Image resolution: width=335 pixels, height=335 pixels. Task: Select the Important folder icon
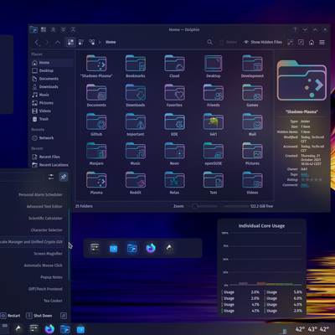pos(136,121)
